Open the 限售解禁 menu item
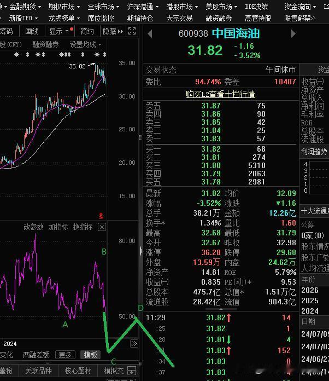Image resolution: width=329 pixels, height=381 pixels. point(299,18)
